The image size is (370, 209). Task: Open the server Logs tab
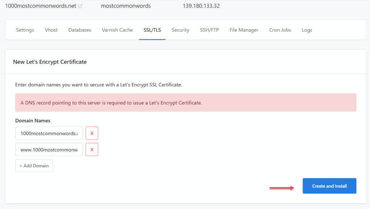point(307,30)
